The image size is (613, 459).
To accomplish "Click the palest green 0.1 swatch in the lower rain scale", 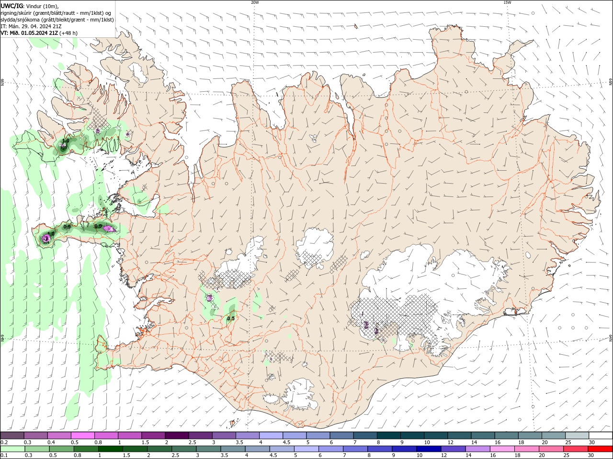I will 12,449.
